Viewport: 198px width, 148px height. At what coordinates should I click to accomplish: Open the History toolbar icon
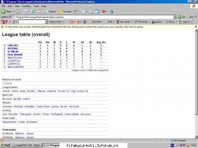(x=76, y=11)
